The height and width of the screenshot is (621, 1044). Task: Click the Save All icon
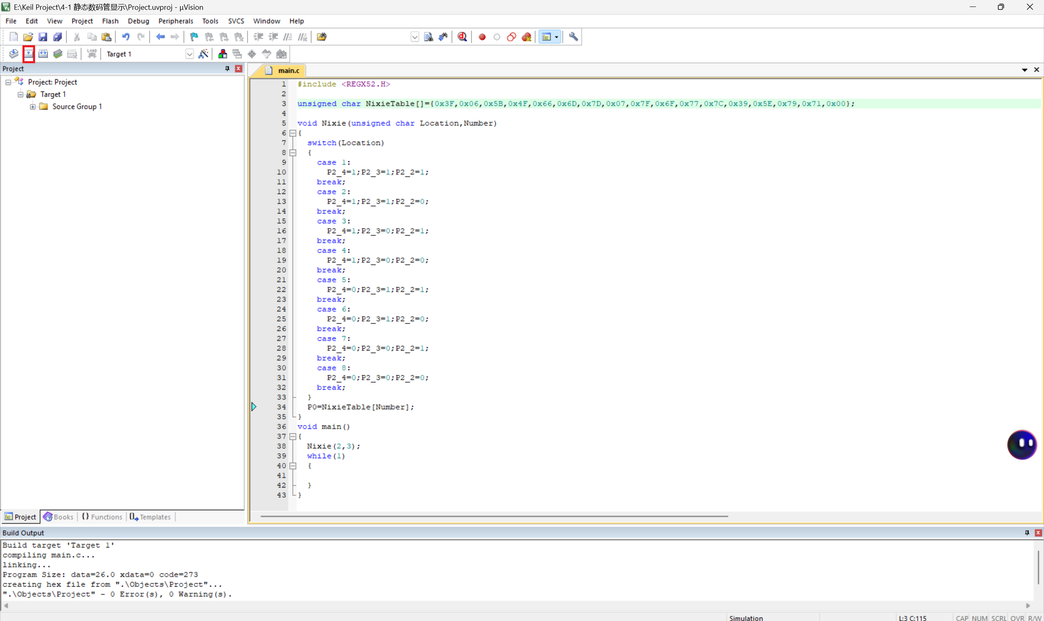[x=58, y=37]
